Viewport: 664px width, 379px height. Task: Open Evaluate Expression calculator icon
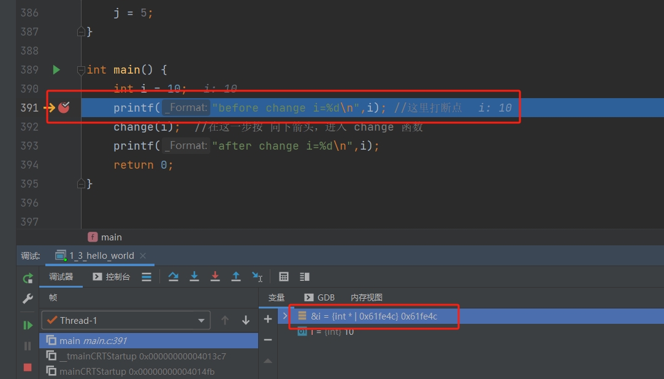tap(284, 277)
